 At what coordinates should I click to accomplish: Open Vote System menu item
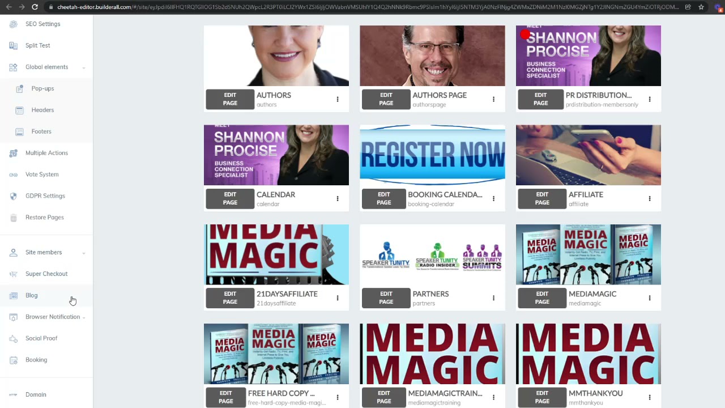pyautogui.click(x=42, y=175)
